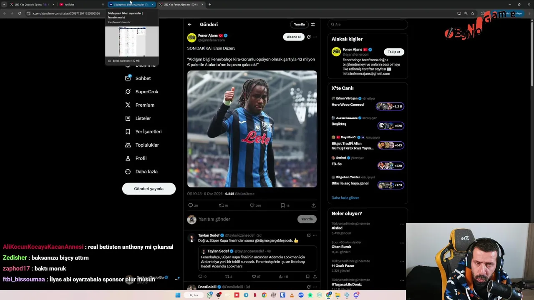
Task: Bookmark the Fener Ajans post
Action: click(282, 205)
